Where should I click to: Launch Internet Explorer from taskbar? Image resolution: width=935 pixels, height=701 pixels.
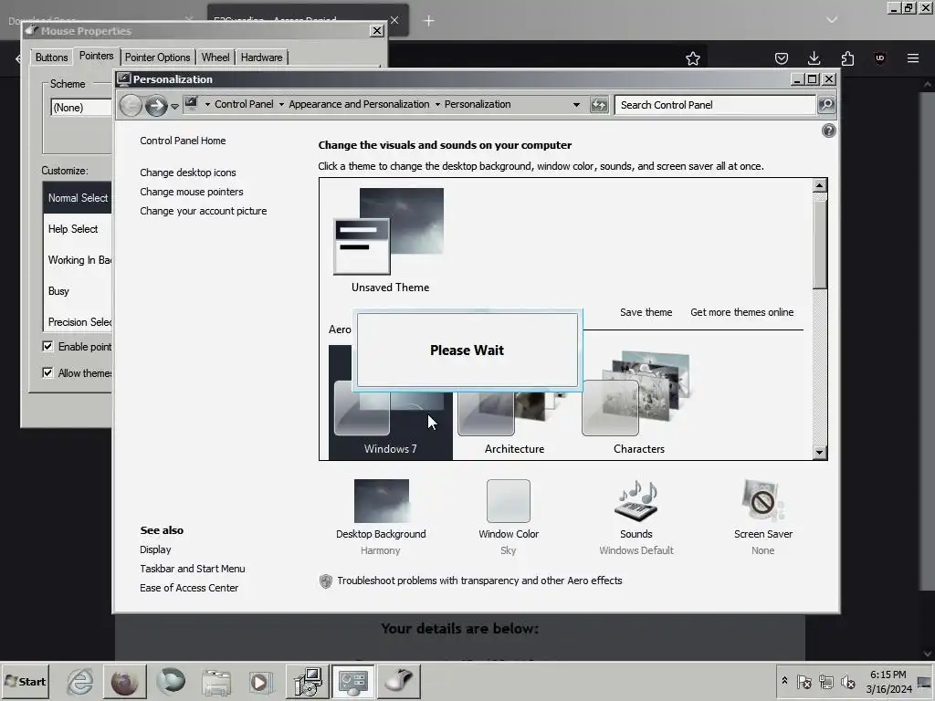pyautogui.click(x=80, y=681)
